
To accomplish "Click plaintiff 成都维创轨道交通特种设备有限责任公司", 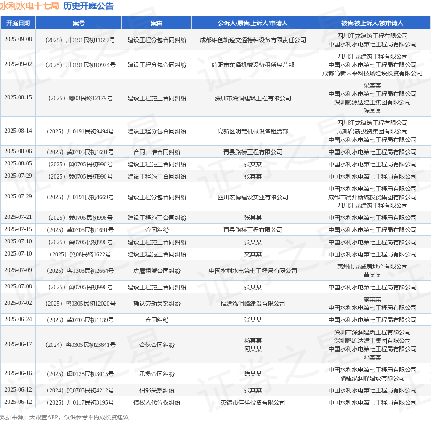I will [x=253, y=40].
